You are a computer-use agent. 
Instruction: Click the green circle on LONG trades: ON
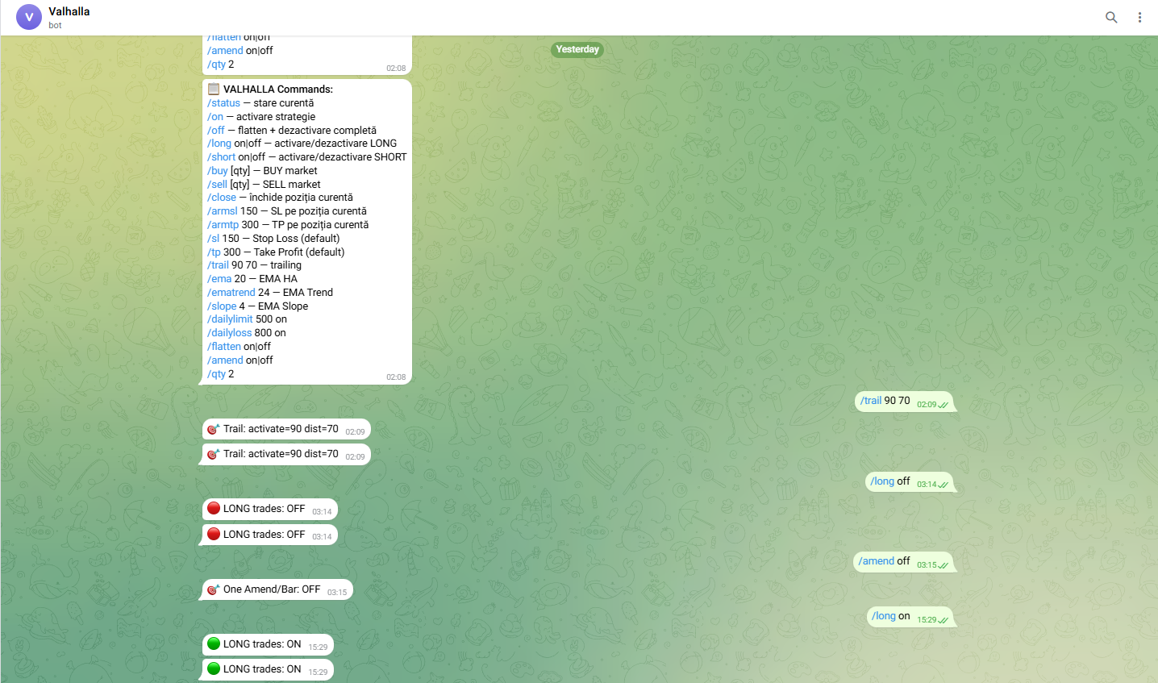click(x=214, y=644)
